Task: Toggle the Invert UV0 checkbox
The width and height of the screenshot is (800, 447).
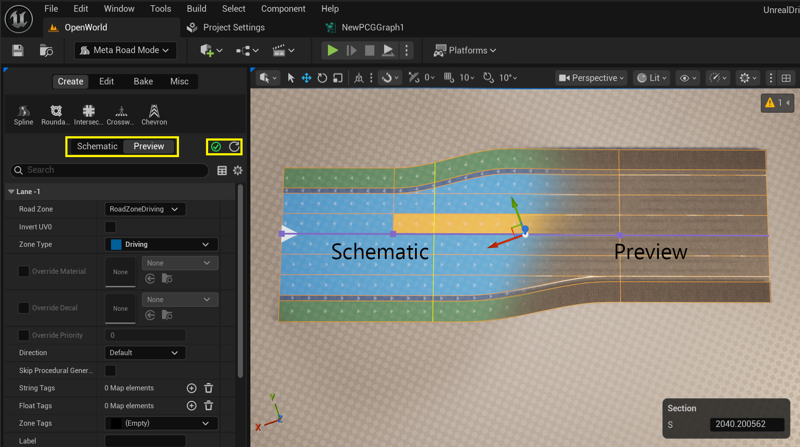Action: [x=111, y=227]
